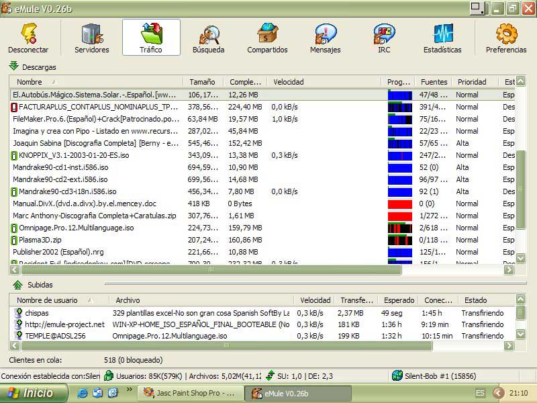Screen dimensions: 537x403
Task: Click the green Descargas arrows icon
Action: click(x=13, y=66)
